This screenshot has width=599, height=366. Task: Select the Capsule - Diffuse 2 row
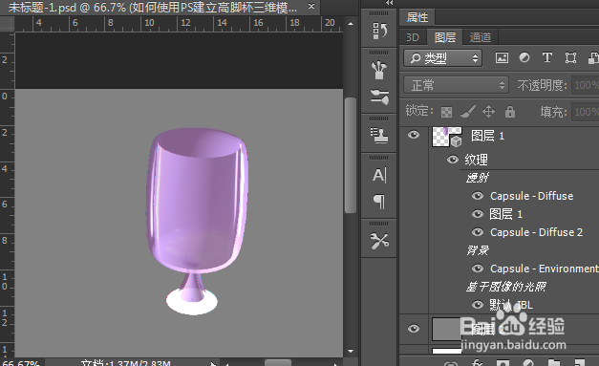[535, 232]
